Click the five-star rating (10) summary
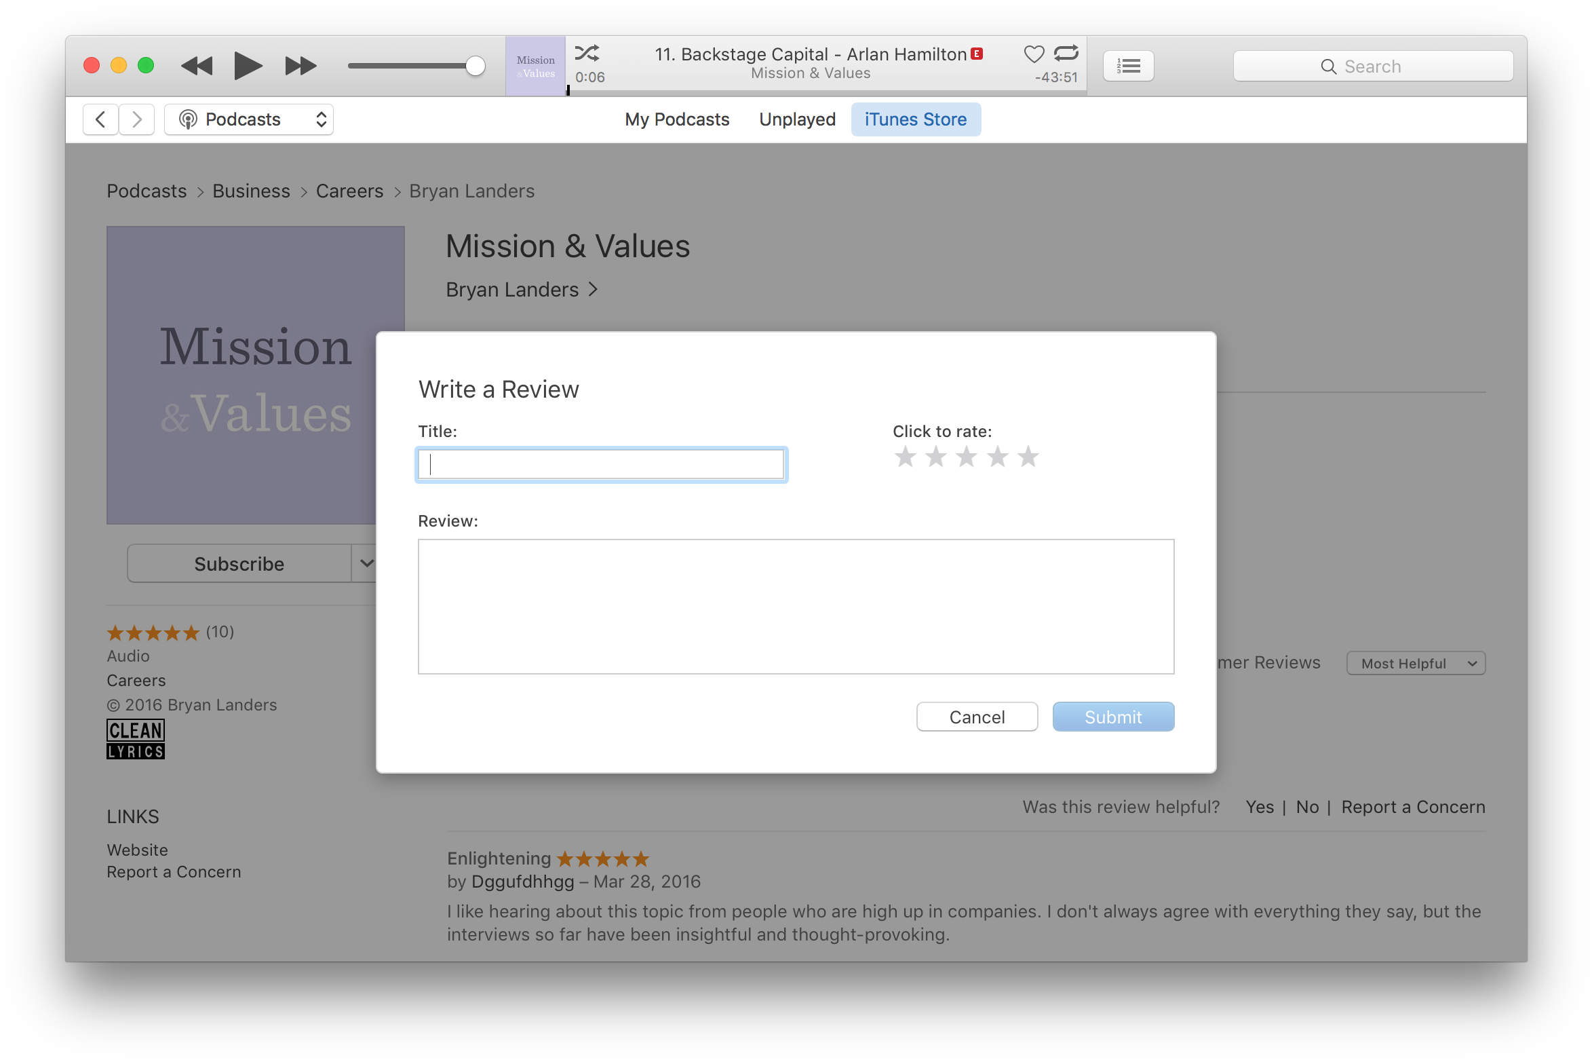1592x1062 pixels. coord(170,632)
